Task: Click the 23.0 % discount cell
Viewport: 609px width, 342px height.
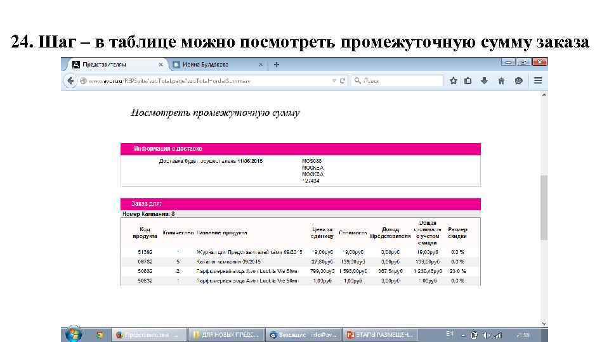Action: click(x=457, y=271)
